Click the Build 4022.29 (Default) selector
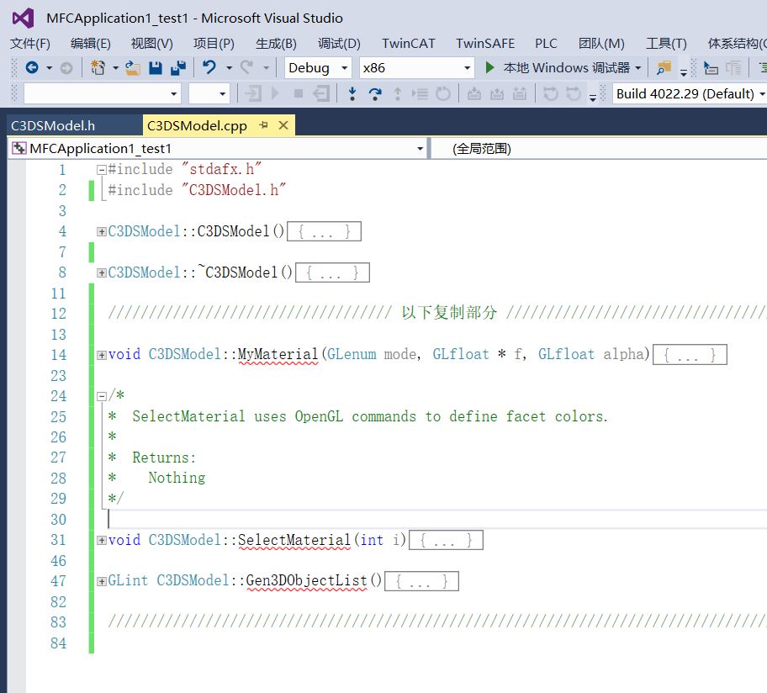The width and height of the screenshot is (767, 693). coord(685,94)
